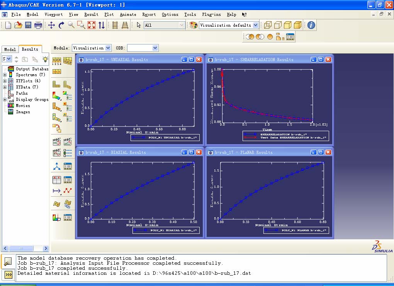
Task: Open the Result menu
Action: click(91, 14)
